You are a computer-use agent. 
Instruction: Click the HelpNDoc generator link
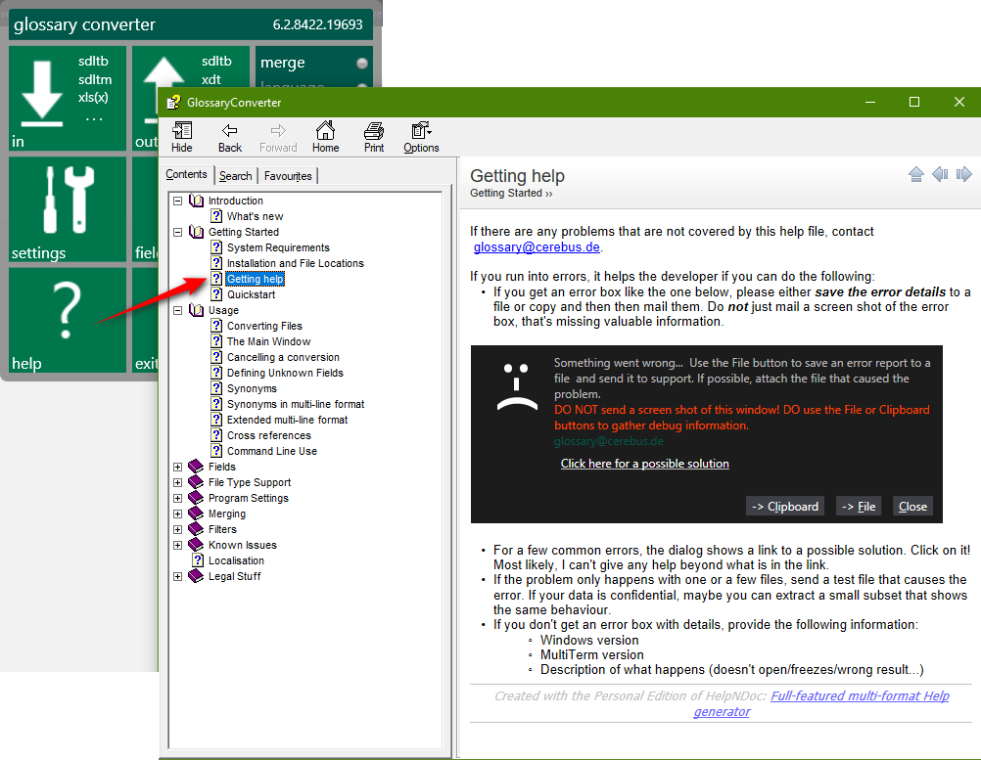click(x=860, y=695)
